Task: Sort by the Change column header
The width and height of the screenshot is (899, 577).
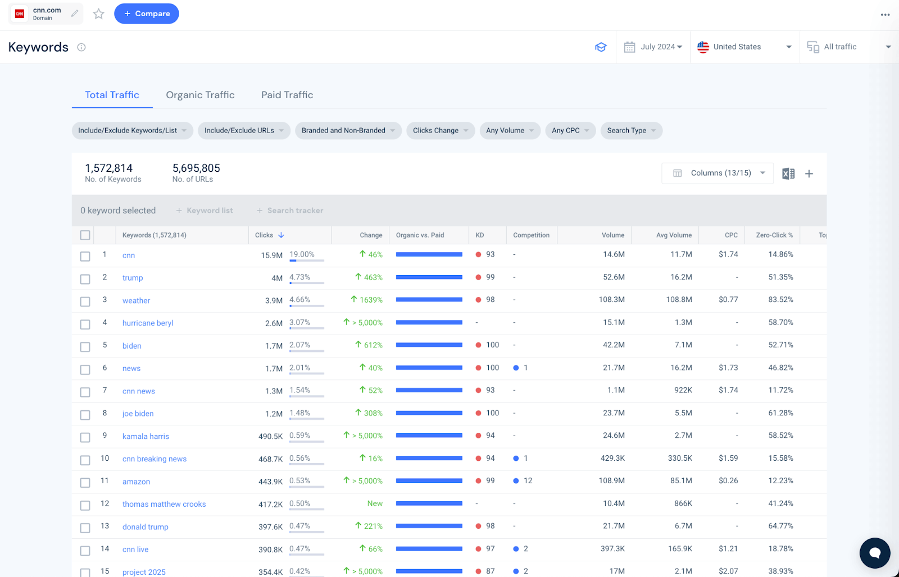Action: (x=371, y=235)
